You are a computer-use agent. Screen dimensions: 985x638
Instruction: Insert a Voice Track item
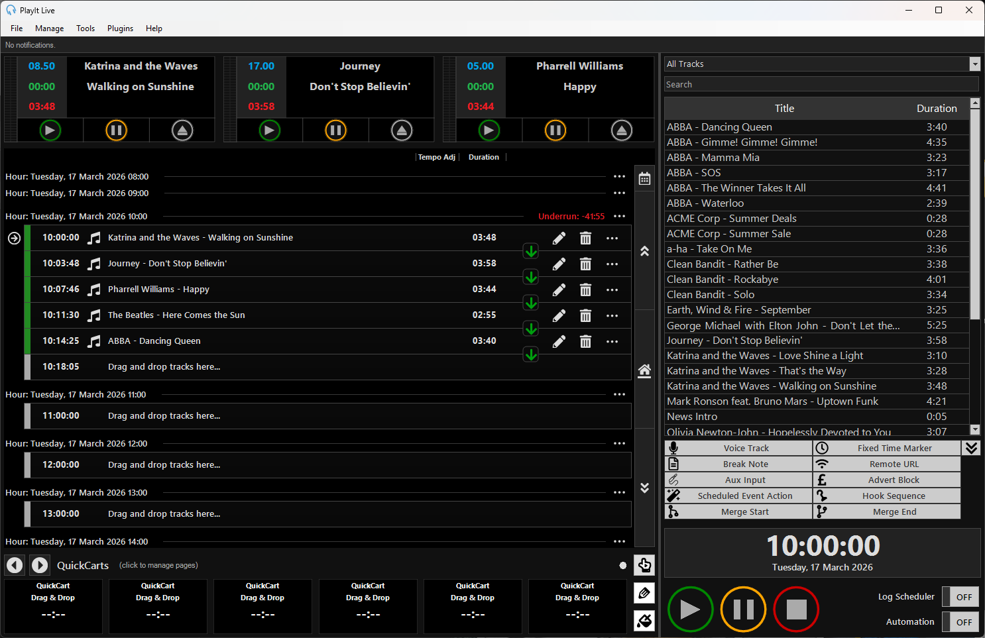(x=738, y=449)
